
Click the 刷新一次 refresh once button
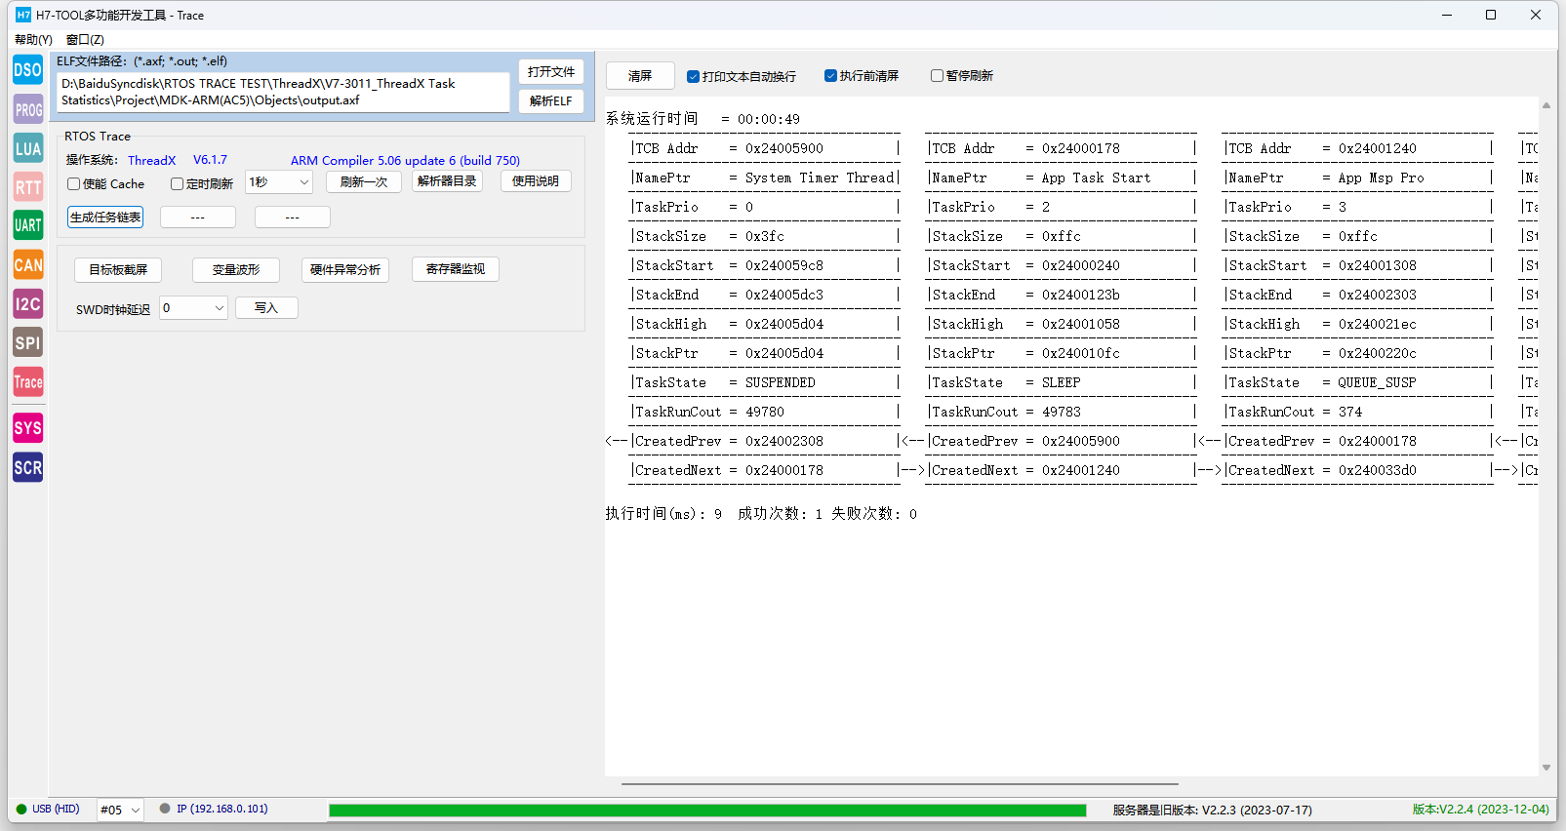click(x=364, y=181)
